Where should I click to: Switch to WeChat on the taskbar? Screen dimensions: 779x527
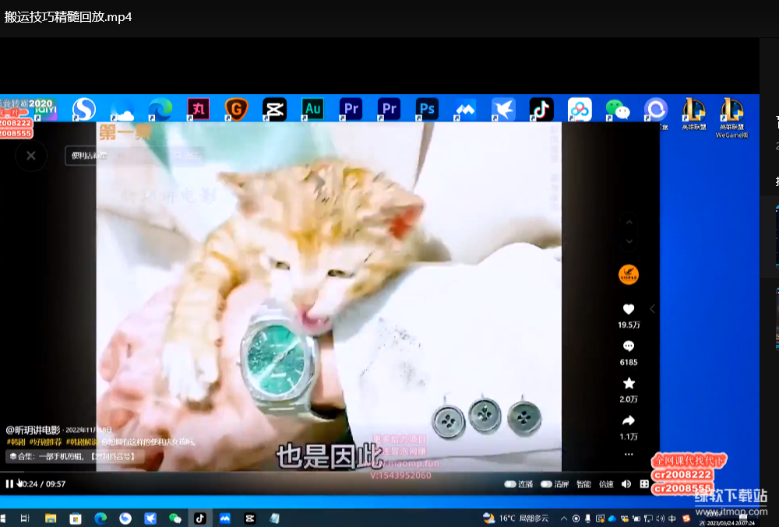coord(174,518)
